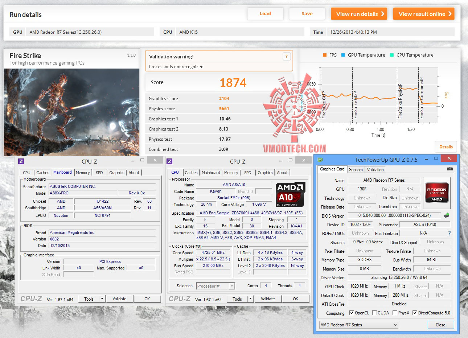Click the Subvendor value ASUS (1043)
This screenshot has height=338, width=468.
[425, 224]
